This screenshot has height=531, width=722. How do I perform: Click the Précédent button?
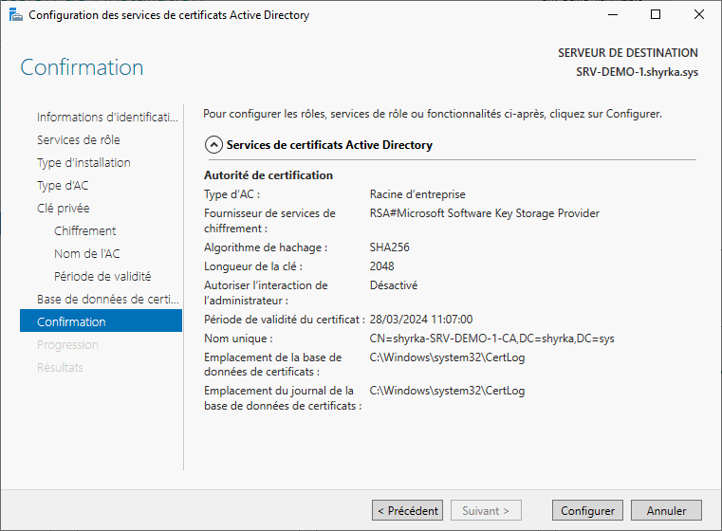click(x=407, y=511)
